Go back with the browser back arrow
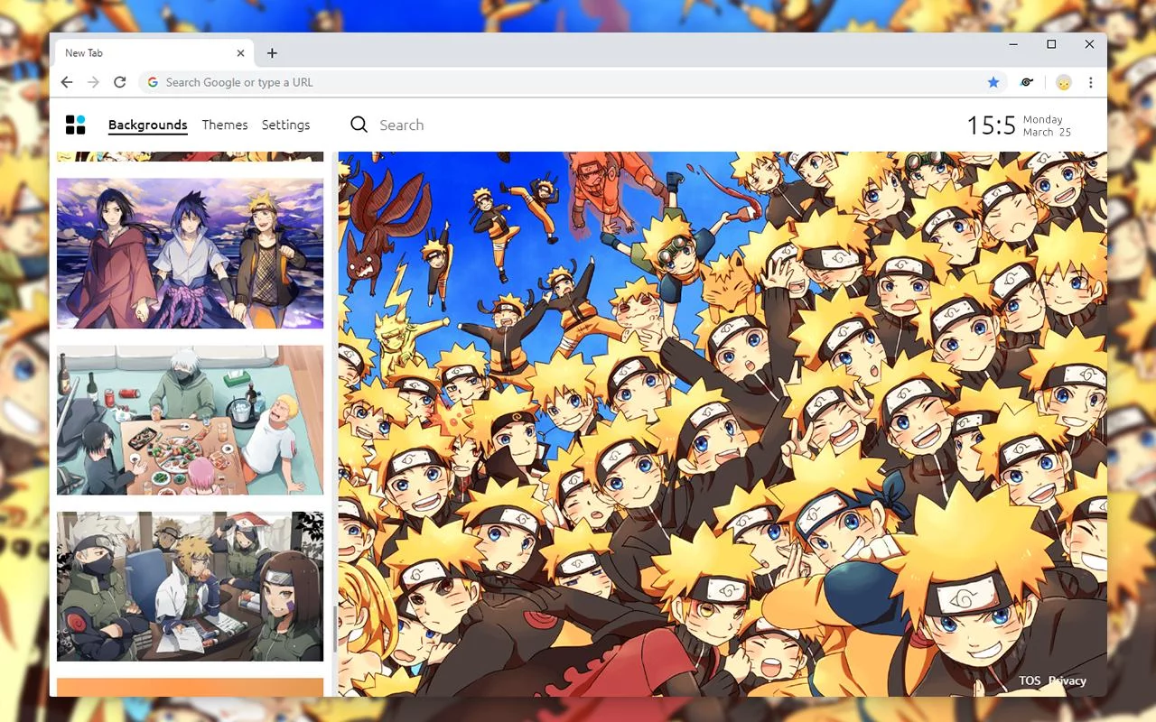The image size is (1156, 722). point(67,82)
